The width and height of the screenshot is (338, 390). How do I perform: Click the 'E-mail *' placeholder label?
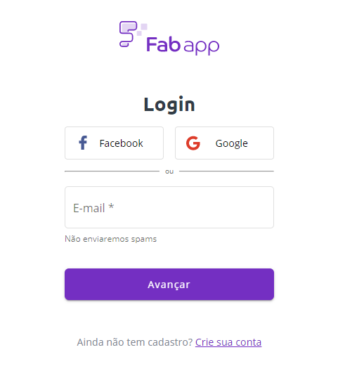[x=93, y=208]
